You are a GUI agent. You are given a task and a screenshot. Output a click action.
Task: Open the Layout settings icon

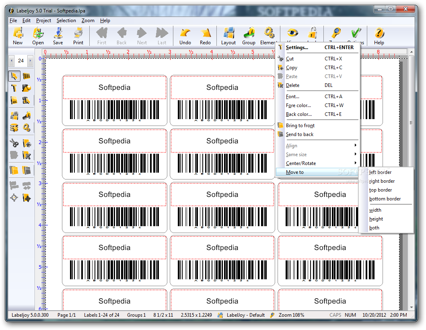point(228,35)
